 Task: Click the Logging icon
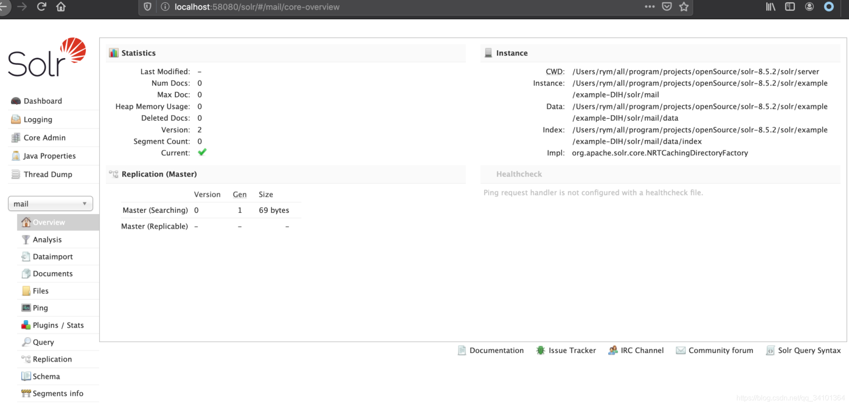[x=16, y=119]
